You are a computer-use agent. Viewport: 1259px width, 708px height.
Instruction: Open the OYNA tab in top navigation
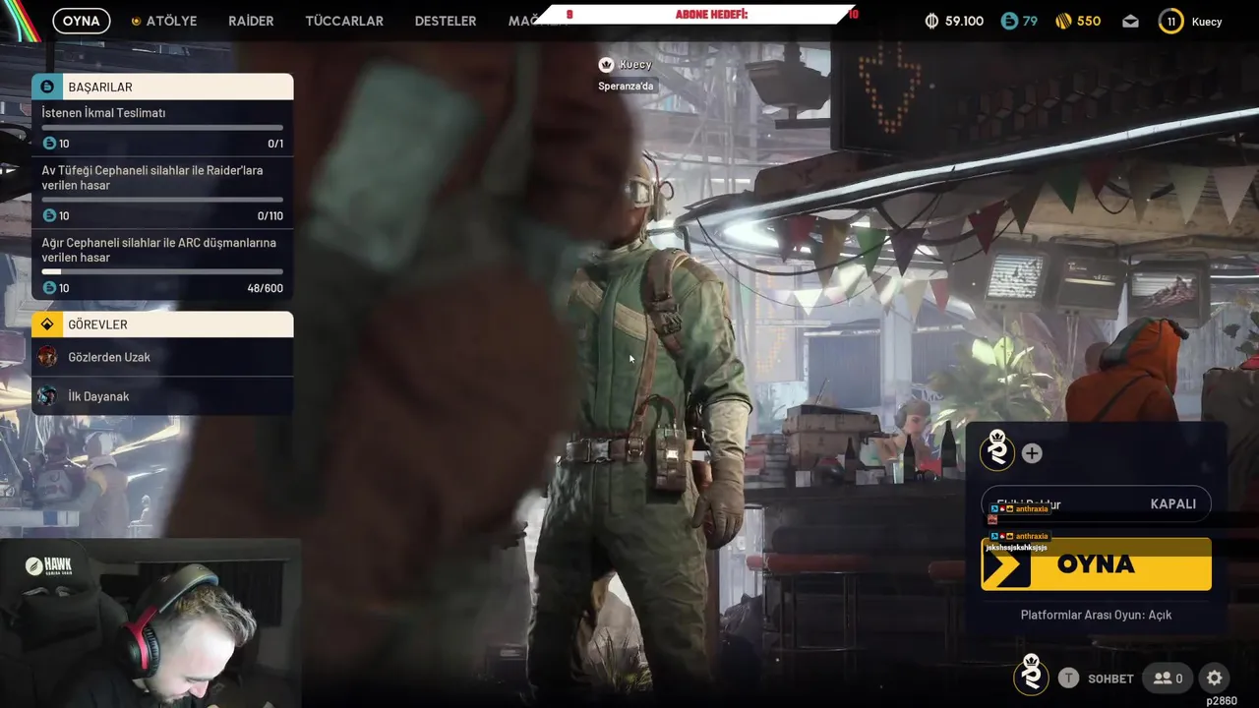click(81, 21)
